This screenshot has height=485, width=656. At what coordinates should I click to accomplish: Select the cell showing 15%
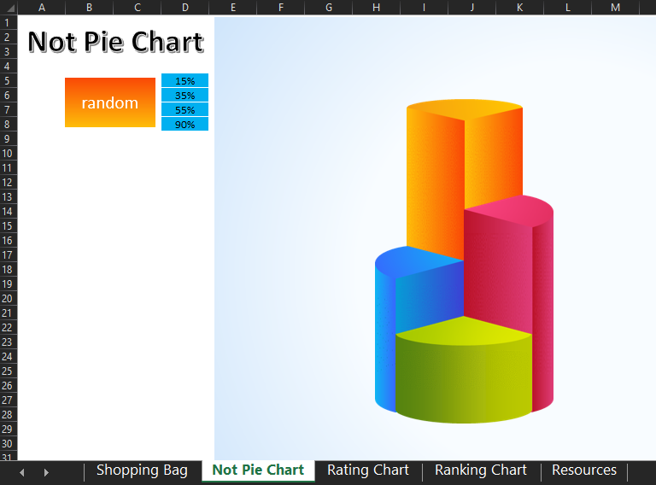point(184,81)
